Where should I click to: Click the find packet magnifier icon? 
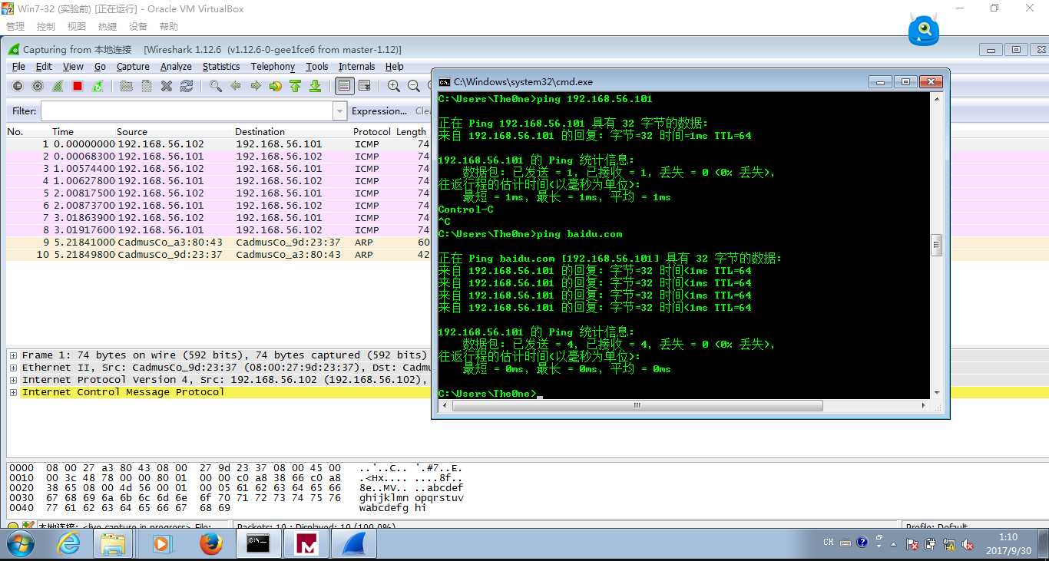pos(216,87)
